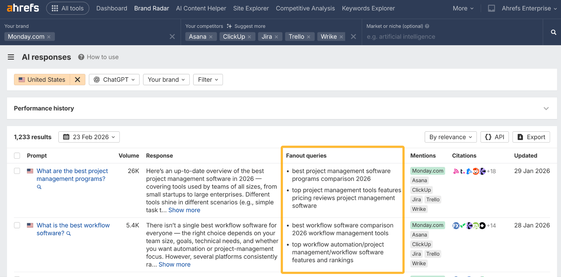Expand the Your brand filter dropdown
The image size is (561, 277).
tap(166, 80)
